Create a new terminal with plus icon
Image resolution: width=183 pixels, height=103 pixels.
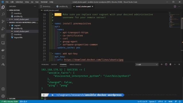pyautogui.click(x=162, y=64)
